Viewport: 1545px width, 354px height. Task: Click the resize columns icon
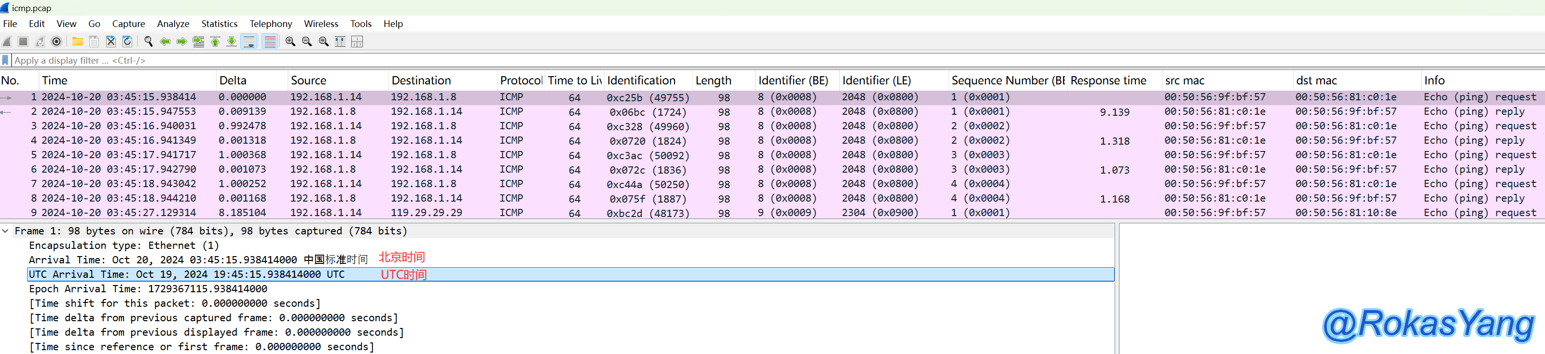340,41
